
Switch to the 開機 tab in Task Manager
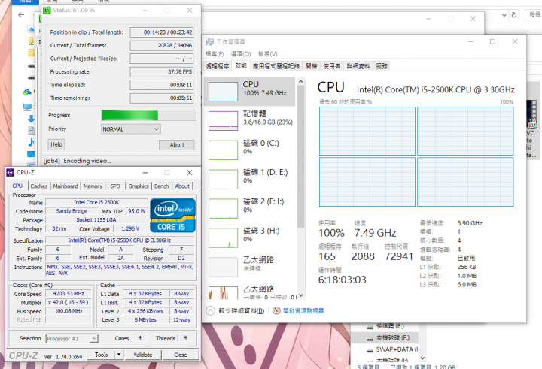coord(311,66)
